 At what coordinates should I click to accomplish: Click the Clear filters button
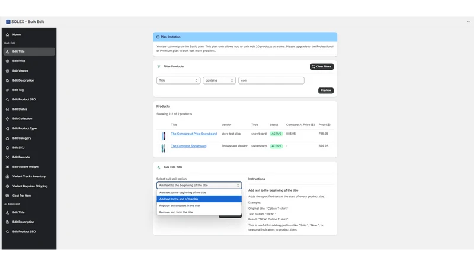point(322,67)
